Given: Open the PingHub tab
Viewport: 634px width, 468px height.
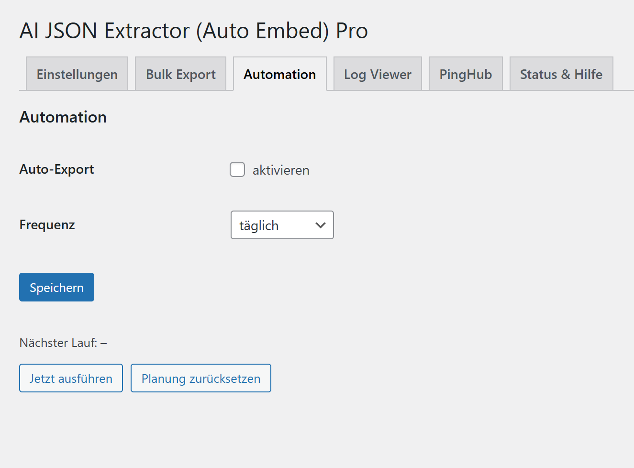Looking at the screenshot, I should 466,74.
